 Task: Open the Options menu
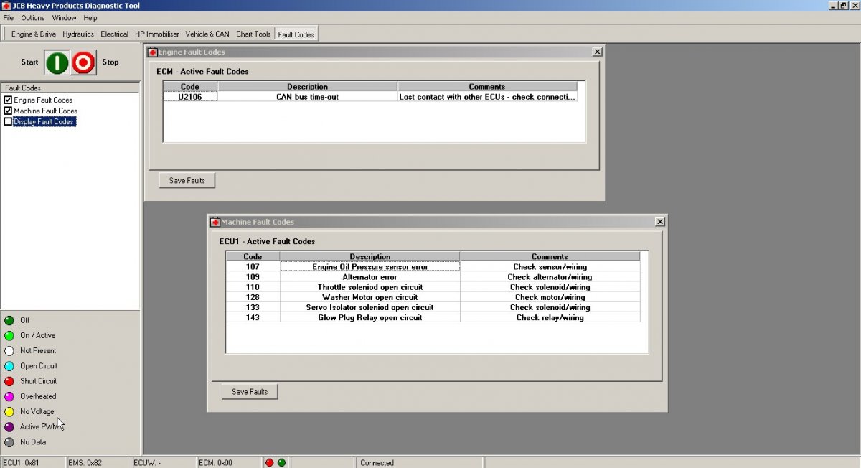tap(32, 17)
